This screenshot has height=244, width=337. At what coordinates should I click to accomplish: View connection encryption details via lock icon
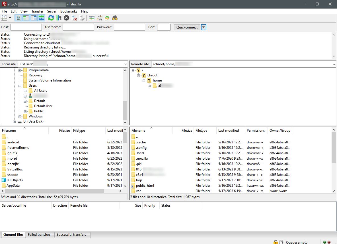[276, 242]
